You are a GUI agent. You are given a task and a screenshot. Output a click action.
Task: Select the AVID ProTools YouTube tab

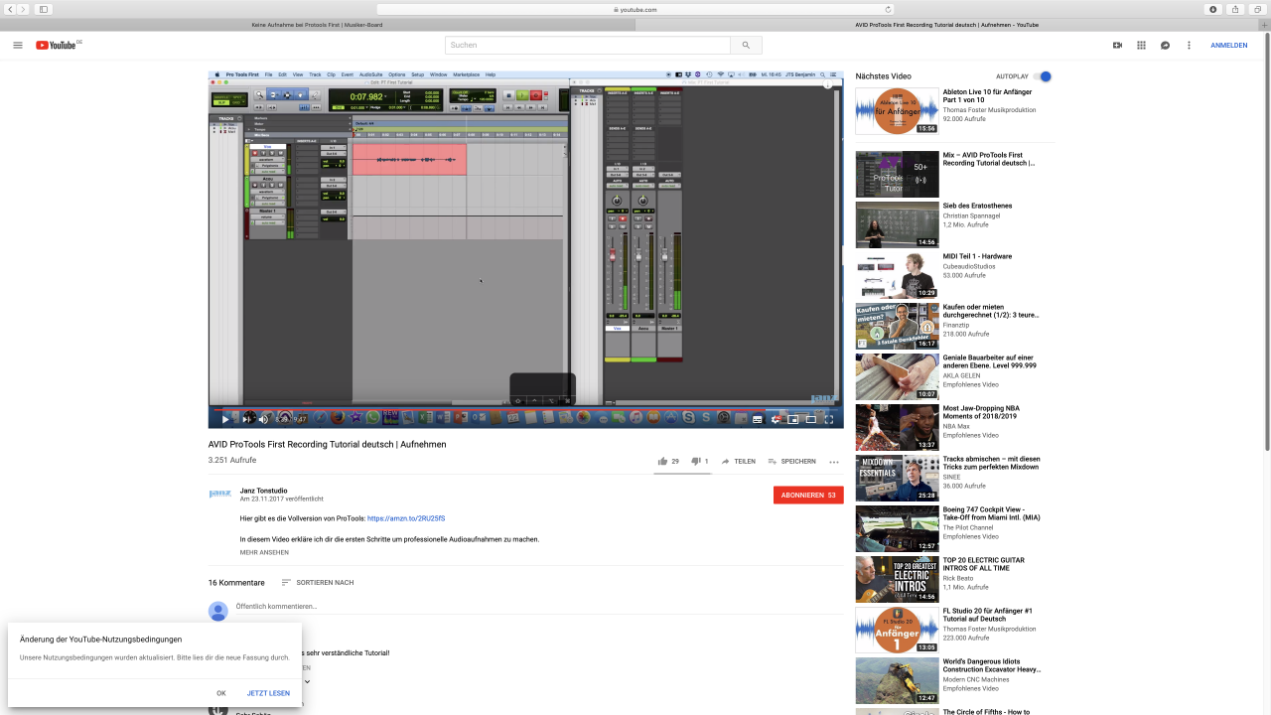pos(946,24)
